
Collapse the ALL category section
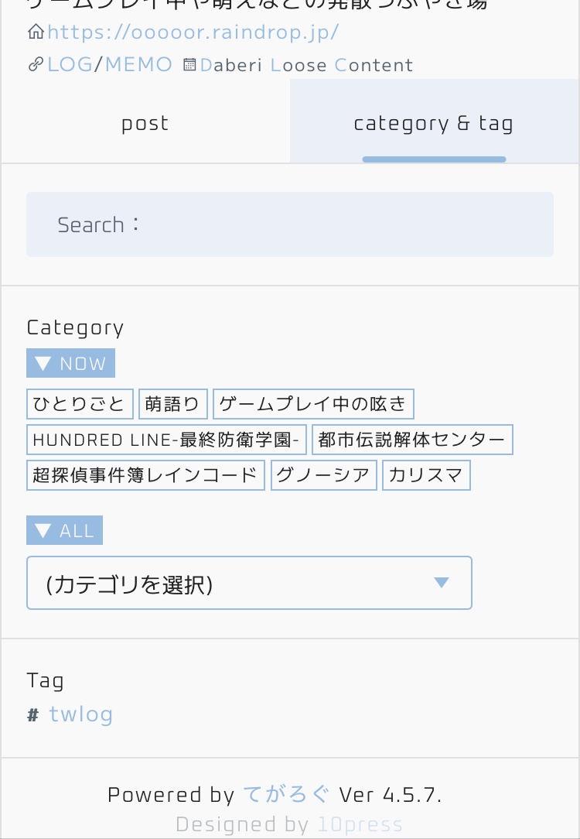(65, 531)
